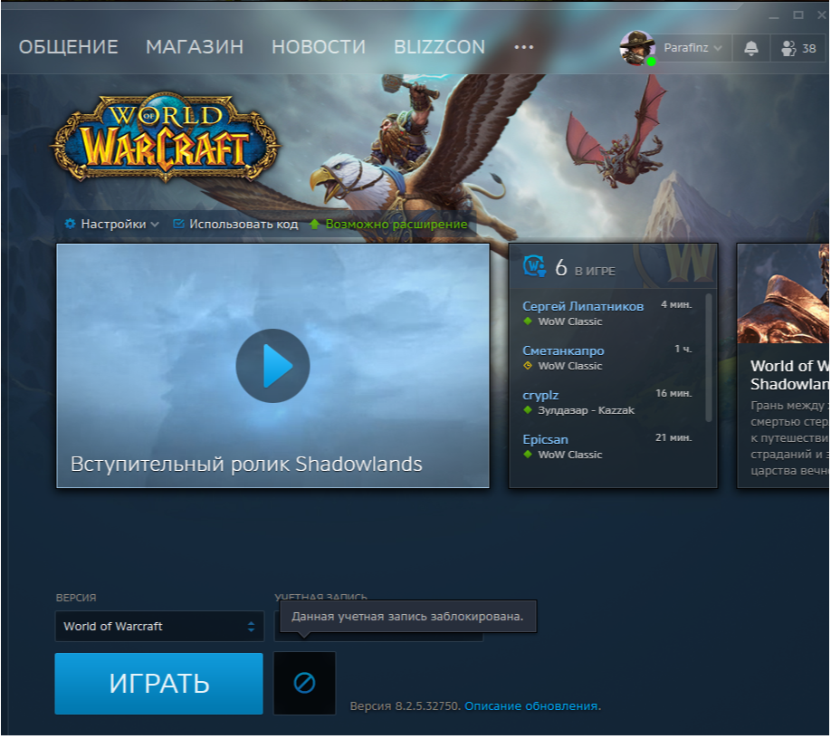Viewport: 831px width, 739px height.
Task: Click Возможно расширение upgrade link
Action: [x=388, y=225]
